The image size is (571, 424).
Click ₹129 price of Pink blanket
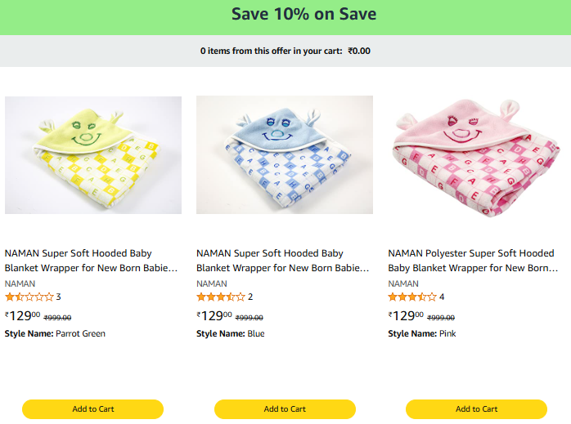coord(406,316)
